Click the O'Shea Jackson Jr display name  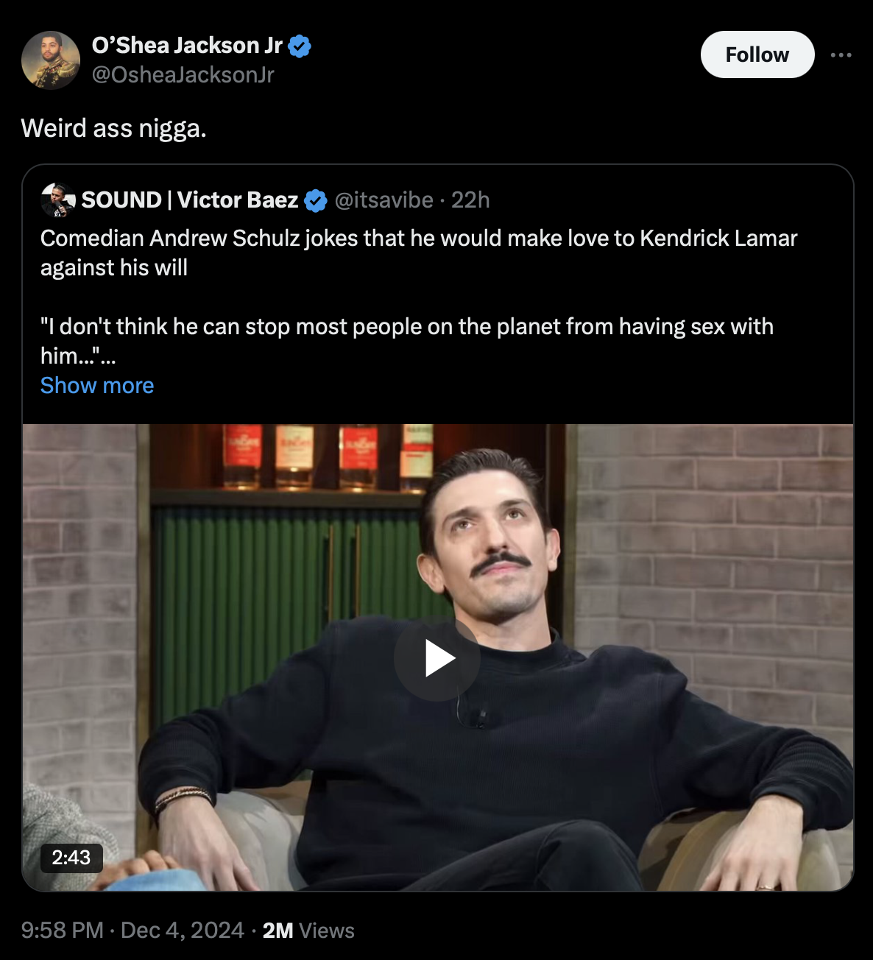click(187, 46)
